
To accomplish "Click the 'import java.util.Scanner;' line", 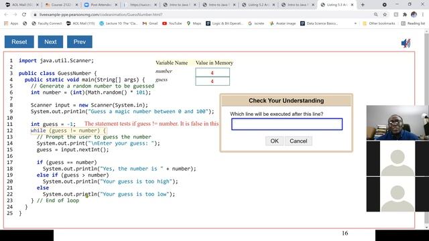I will click(56, 61).
